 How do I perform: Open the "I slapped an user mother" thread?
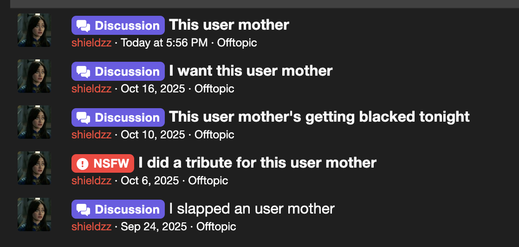coord(252,209)
